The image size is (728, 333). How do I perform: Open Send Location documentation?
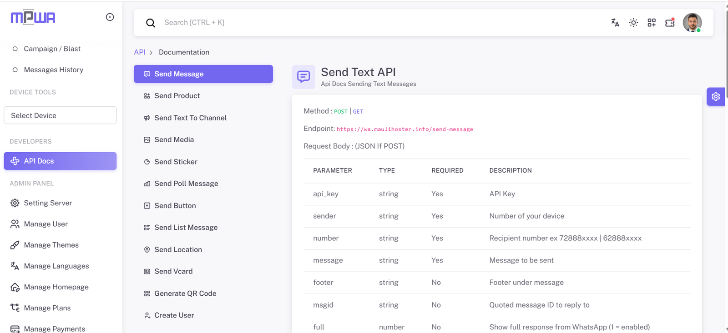(178, 249)
